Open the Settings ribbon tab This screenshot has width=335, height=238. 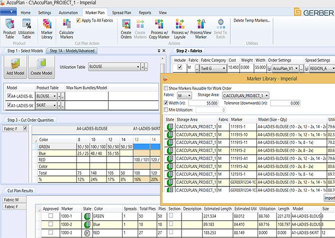pos(44,13)
